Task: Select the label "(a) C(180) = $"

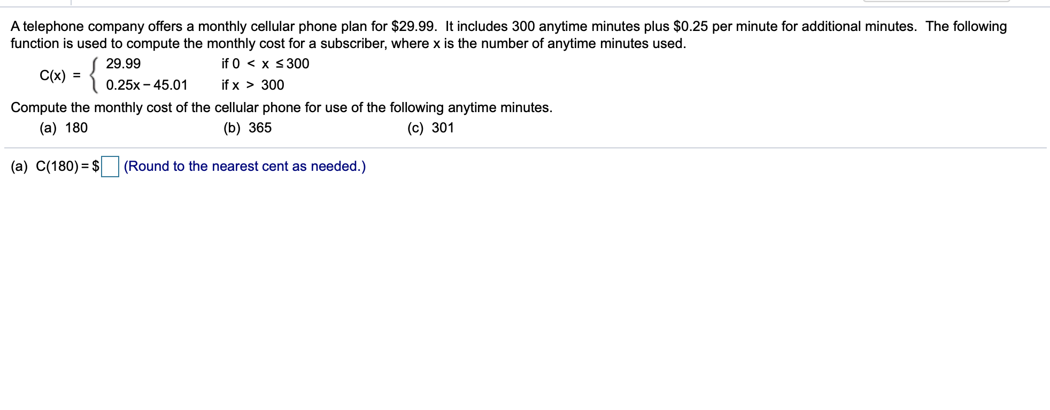Action: 53,167
